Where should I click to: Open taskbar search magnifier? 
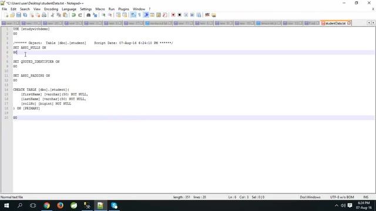coord(20,206)
